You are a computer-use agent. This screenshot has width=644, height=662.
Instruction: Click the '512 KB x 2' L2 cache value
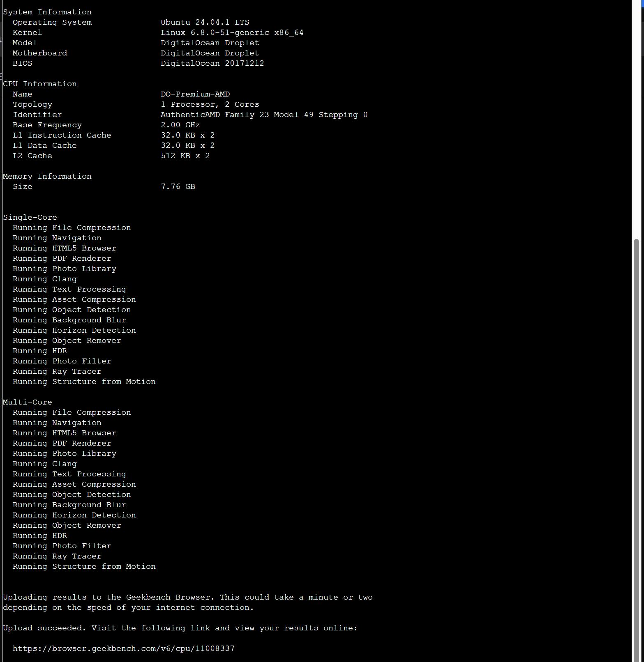tap(185, 156)
